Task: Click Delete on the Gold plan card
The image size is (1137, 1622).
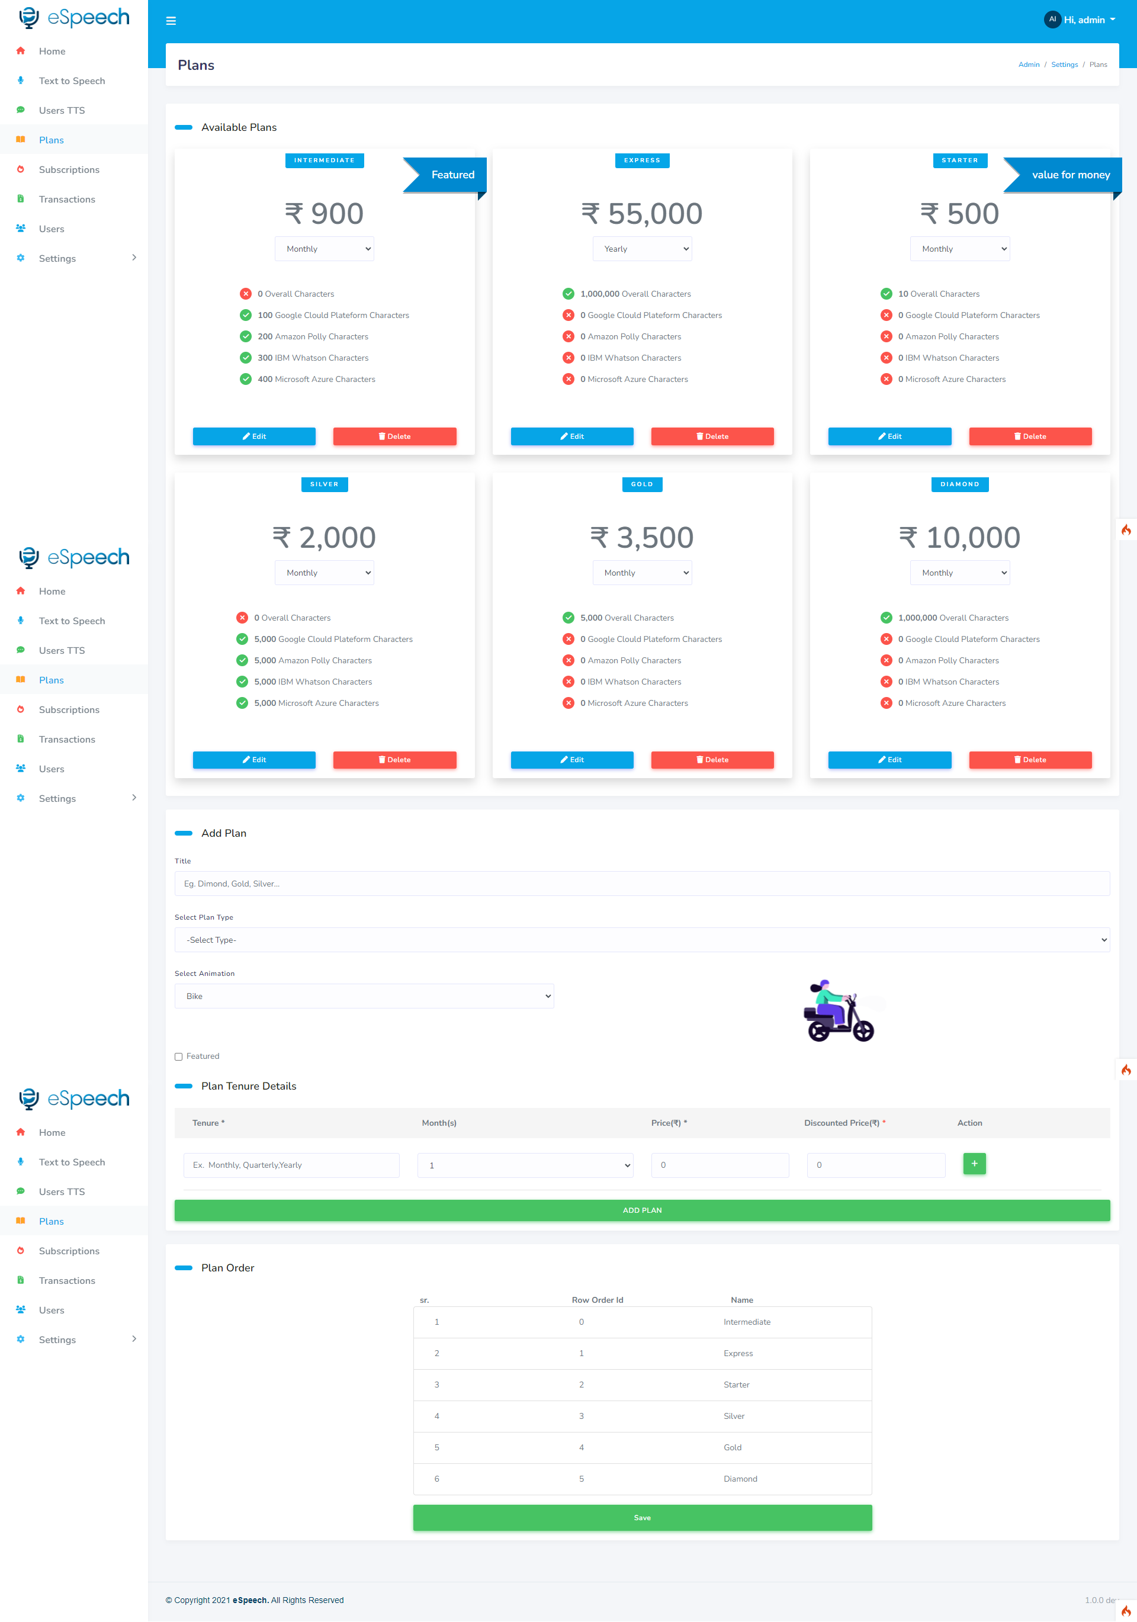Action: click(x=712, y=759)
